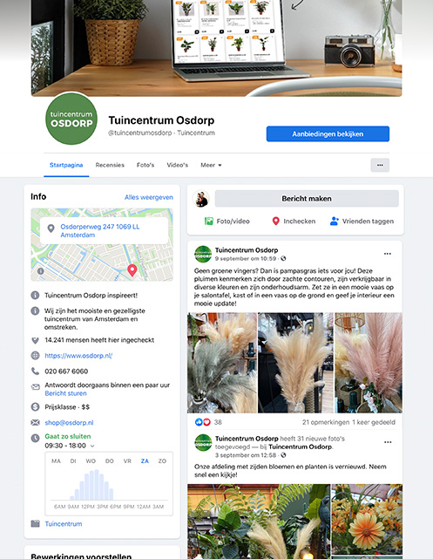The image size is (433, 559).
Task: Click the red Inchecken location pin icon
Action: coord(275,221)
